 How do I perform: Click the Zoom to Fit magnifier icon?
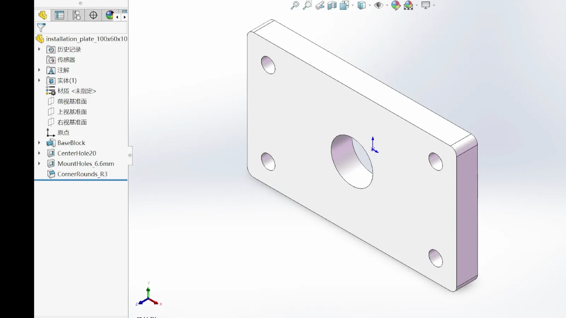(x=295, y=5)
